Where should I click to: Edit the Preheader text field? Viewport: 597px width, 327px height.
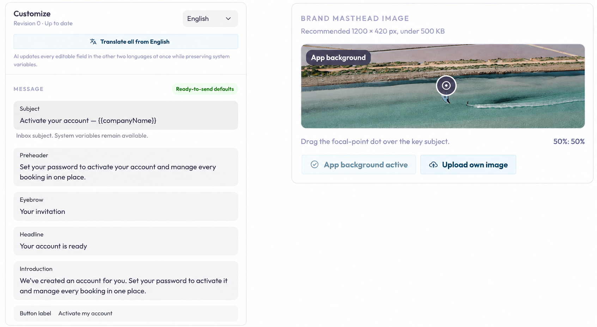click(126, 167)
